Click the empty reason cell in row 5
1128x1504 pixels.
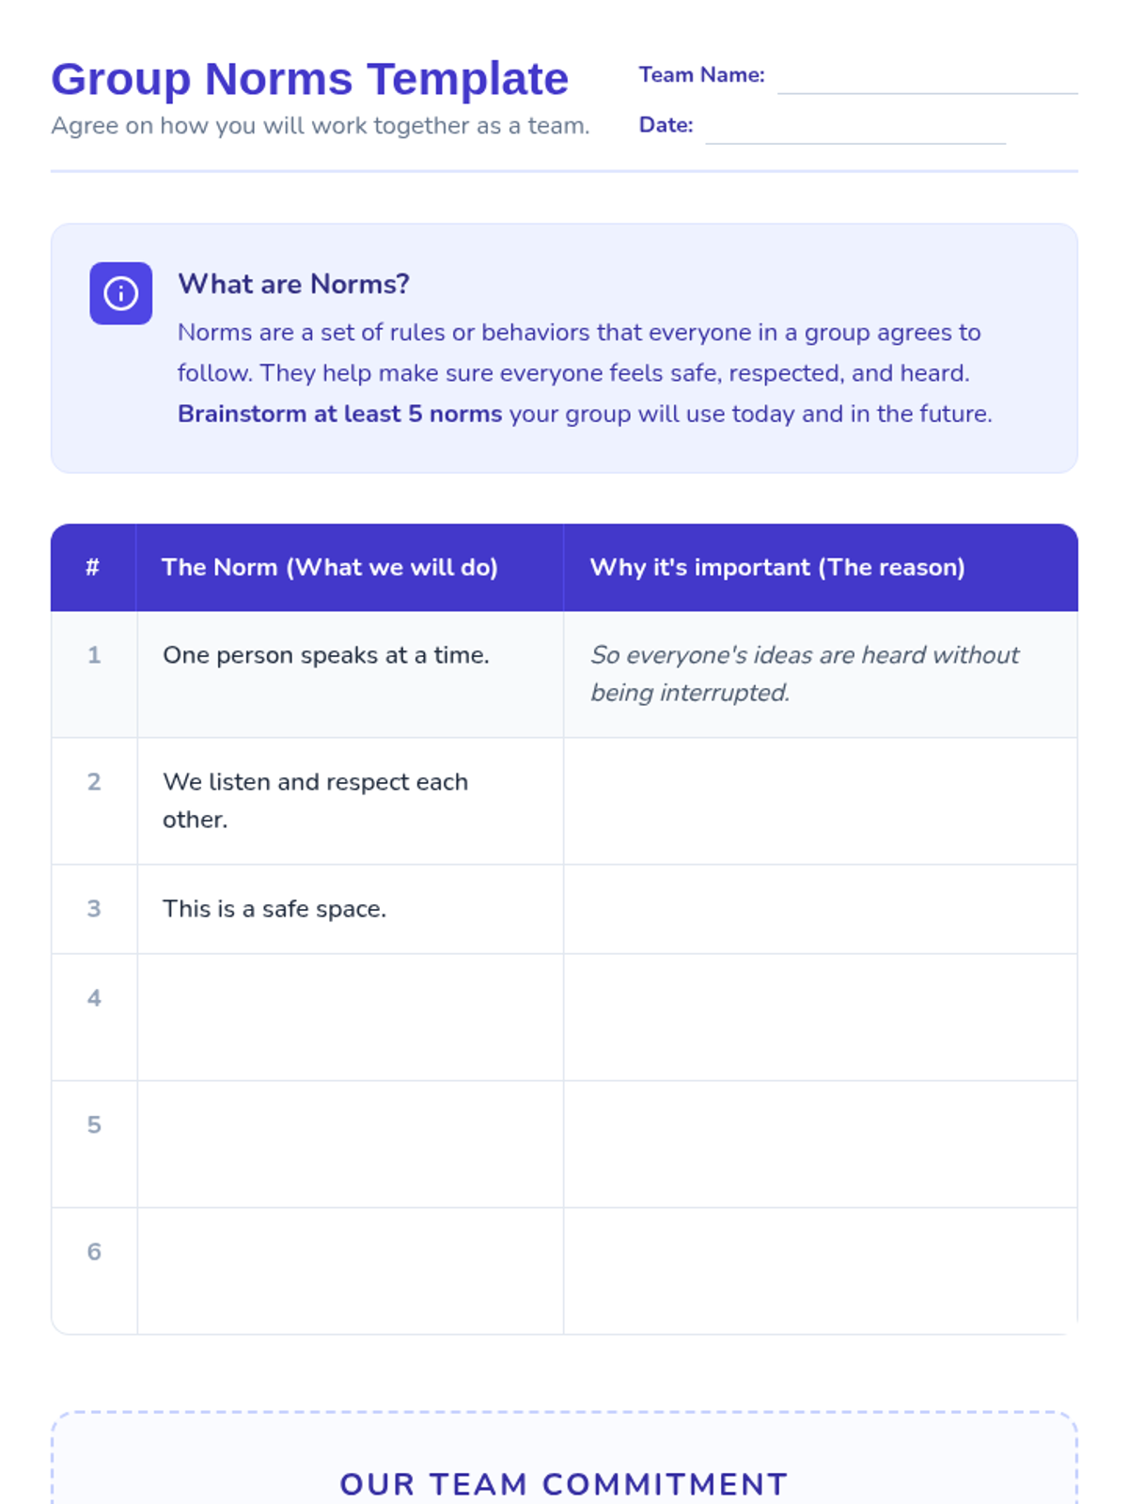tap(821, 1145)
